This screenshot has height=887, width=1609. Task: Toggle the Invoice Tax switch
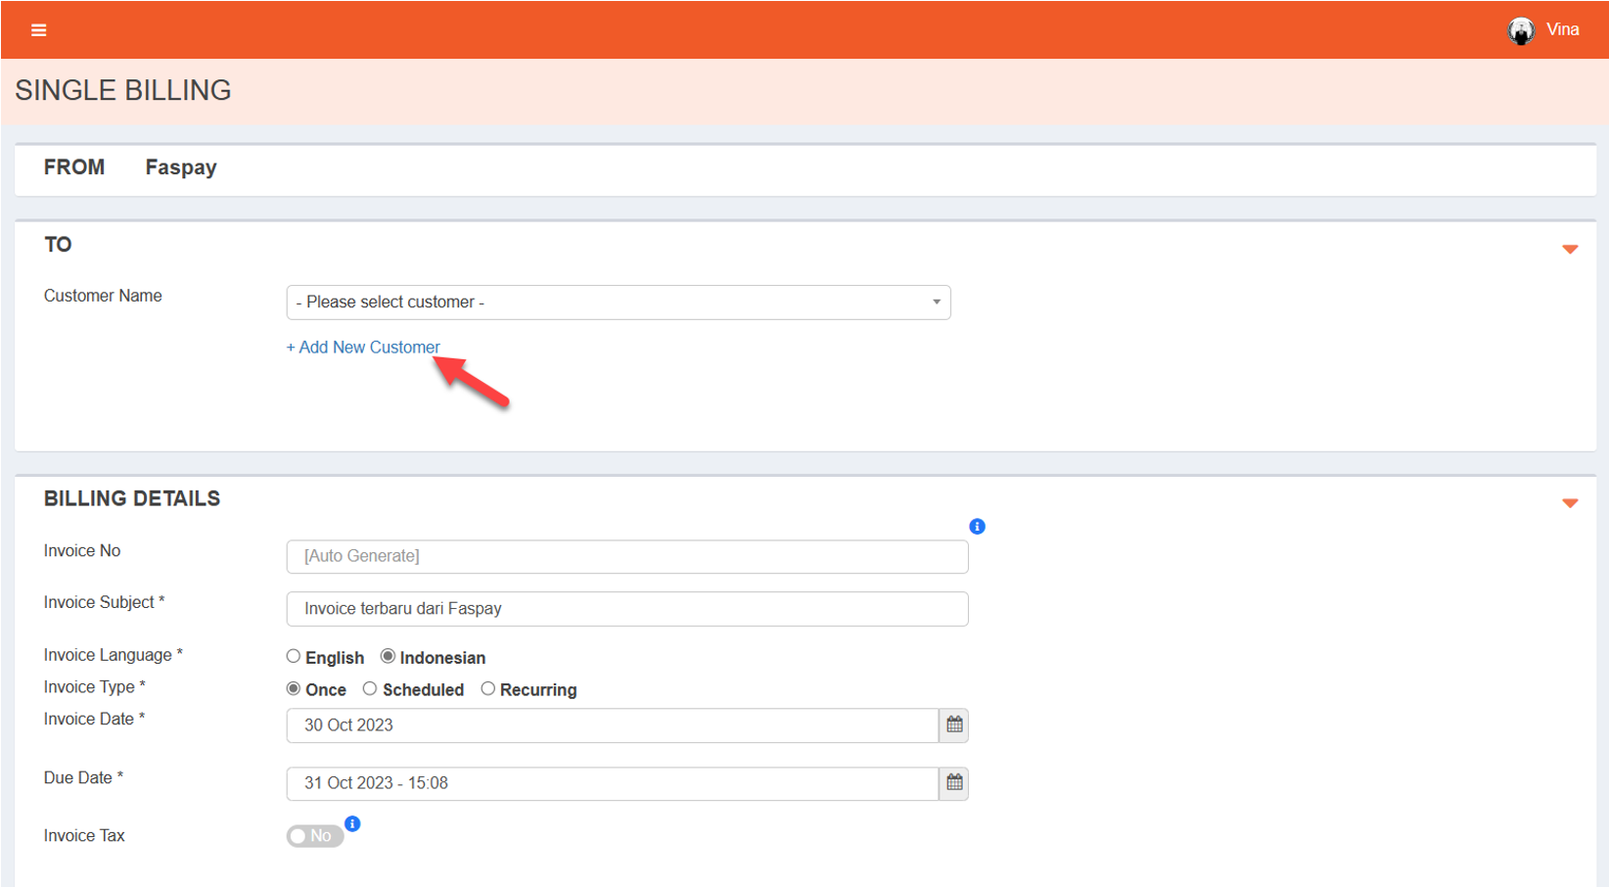click(x=314, y=836)
